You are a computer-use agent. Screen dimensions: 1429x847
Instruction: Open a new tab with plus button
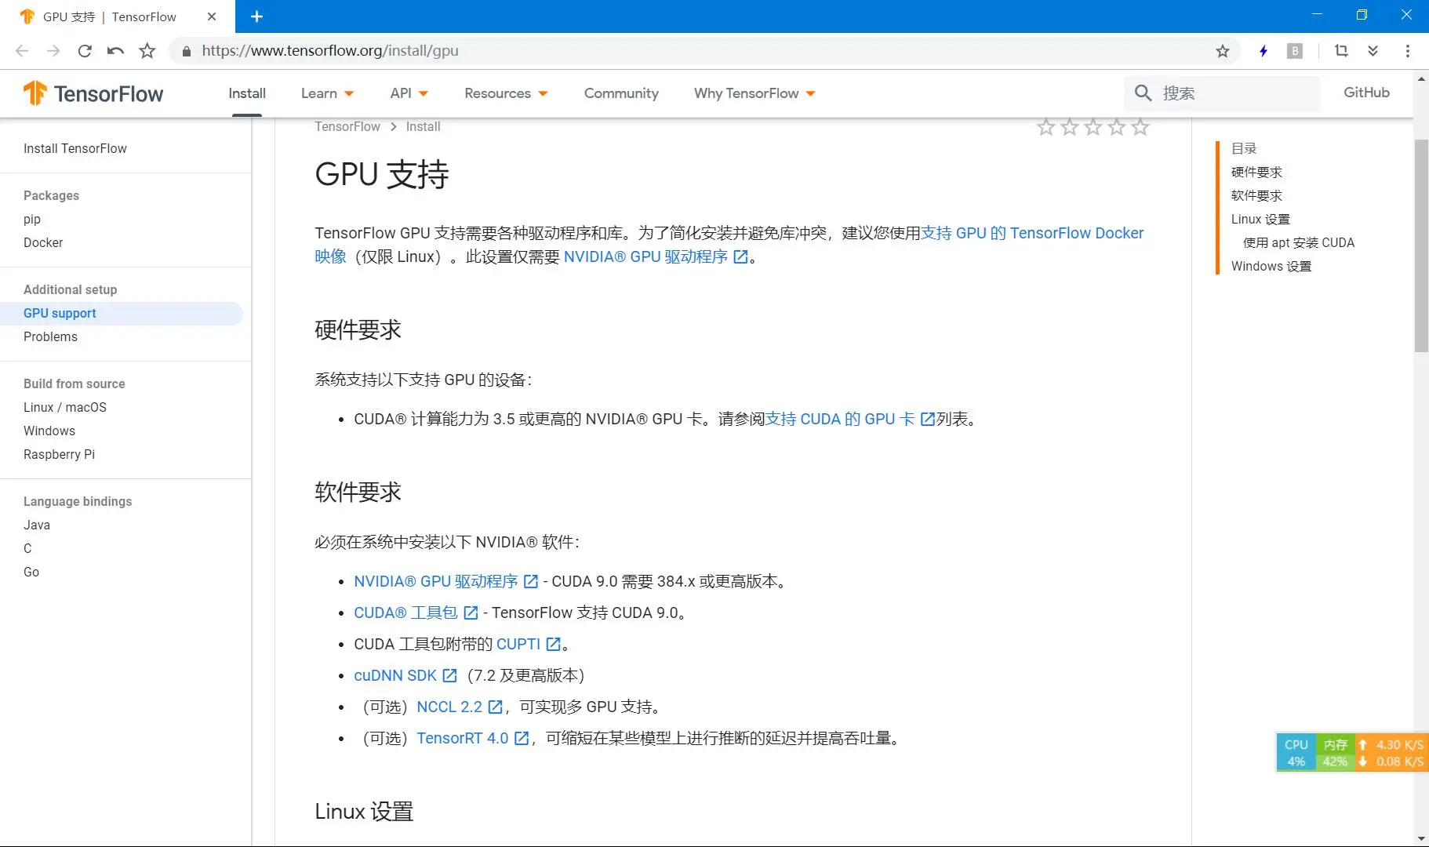[x=256, y=16]
